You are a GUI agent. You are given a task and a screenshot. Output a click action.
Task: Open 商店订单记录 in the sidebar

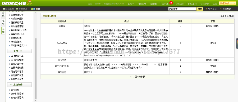17,72
